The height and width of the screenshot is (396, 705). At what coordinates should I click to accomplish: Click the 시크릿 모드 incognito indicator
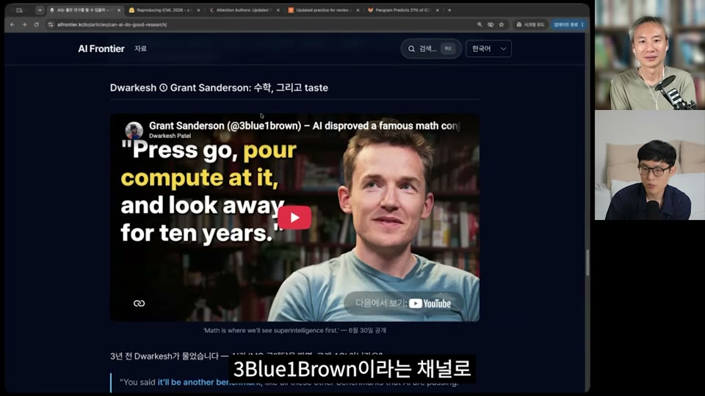[x=530, y=25]
